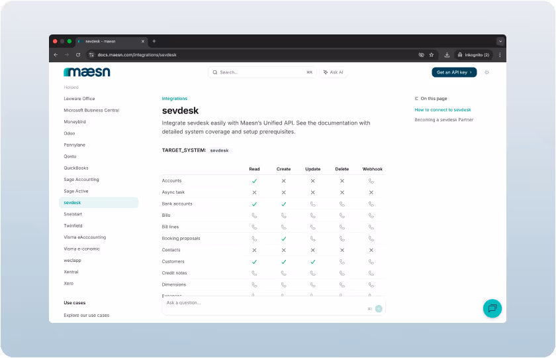Open Lexware Office in the sidebar
Image resolution: width=556 pixels, height=358 pixels.
[79, 98]
